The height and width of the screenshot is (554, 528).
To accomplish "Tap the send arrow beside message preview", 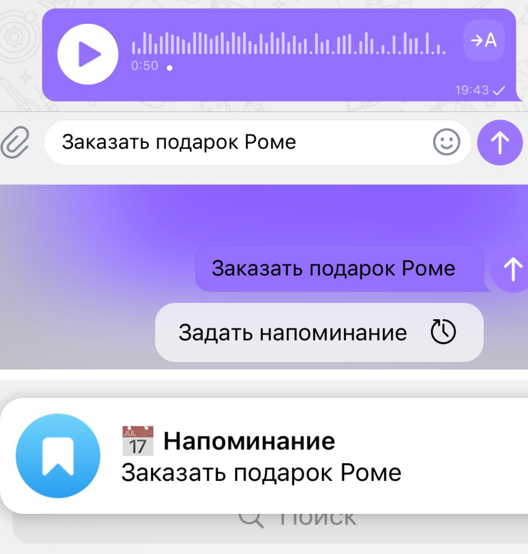I will pos(511,269).
